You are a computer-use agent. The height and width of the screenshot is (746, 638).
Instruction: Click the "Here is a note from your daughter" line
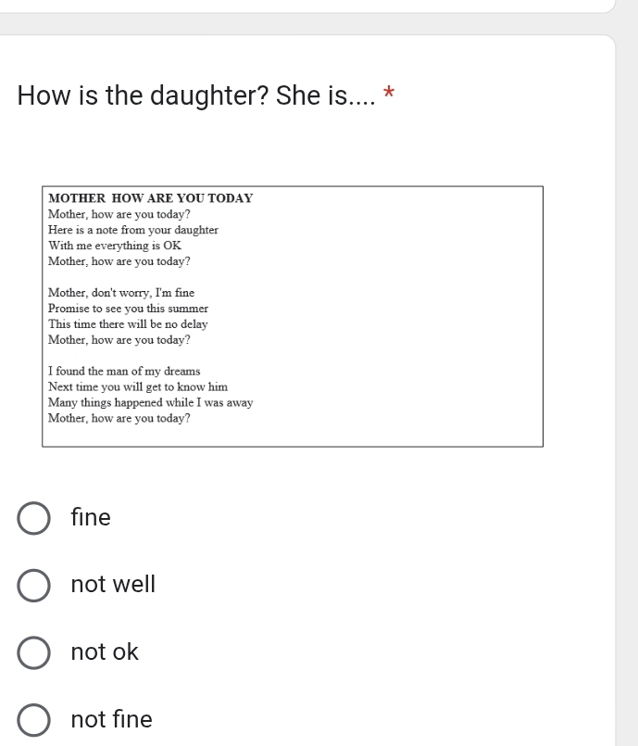[133, 230]
